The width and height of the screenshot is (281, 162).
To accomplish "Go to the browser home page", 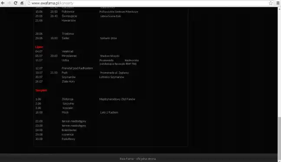I will pyautogui.click(x=22, y=3).
